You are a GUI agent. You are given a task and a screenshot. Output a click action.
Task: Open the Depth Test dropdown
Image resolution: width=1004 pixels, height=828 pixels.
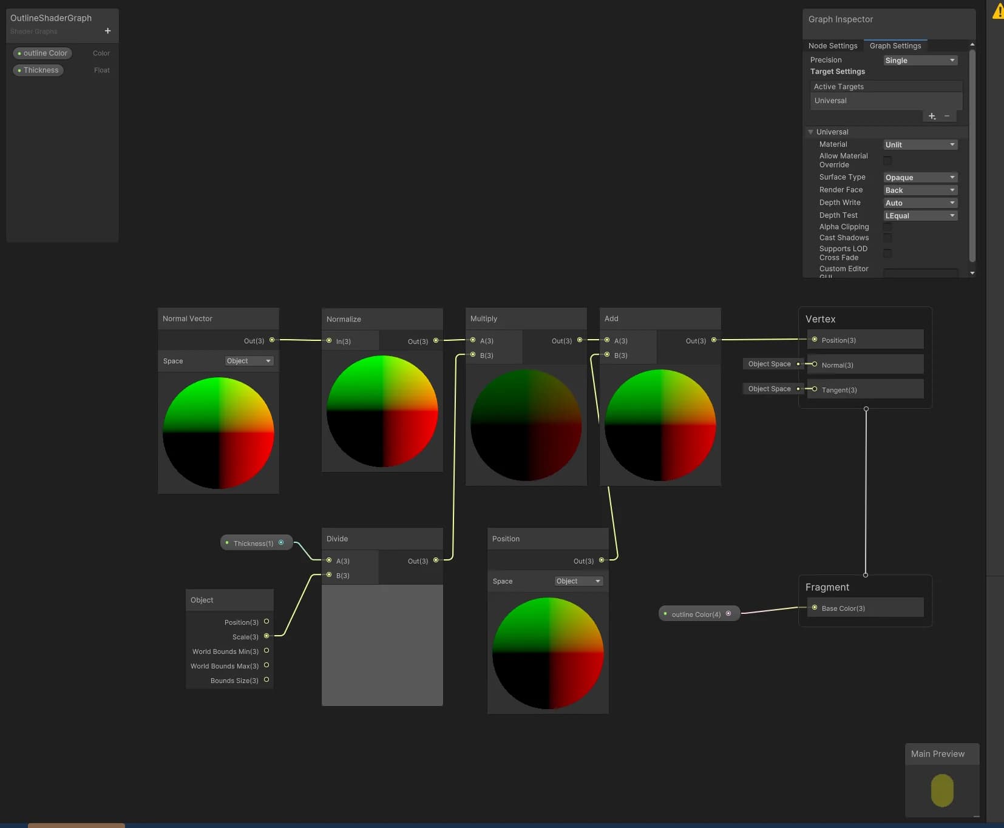(920, 215)
